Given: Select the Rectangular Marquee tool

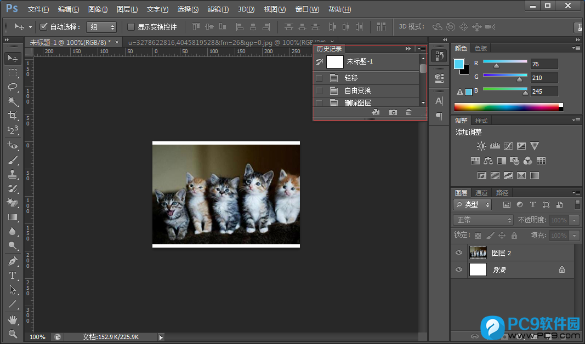Looking at the screenshot, I should point(13,73).
